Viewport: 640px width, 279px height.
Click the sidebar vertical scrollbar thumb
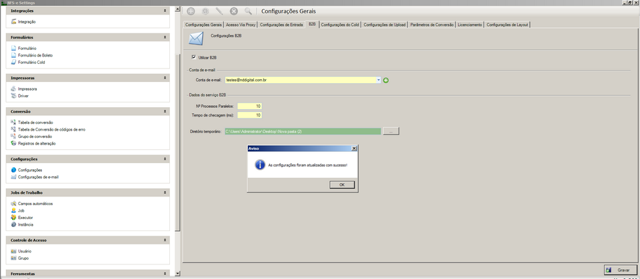[177, 142]
